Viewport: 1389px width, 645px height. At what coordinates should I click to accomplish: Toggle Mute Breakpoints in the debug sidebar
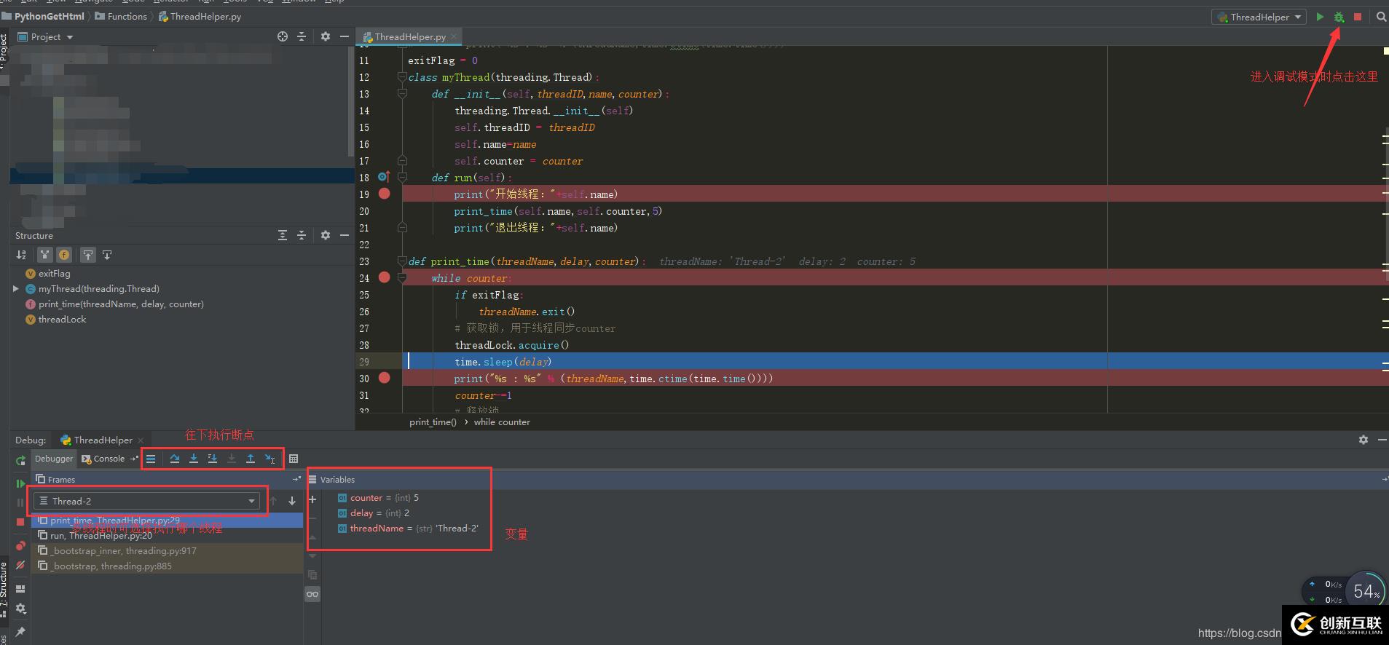[x=20, y=565]
